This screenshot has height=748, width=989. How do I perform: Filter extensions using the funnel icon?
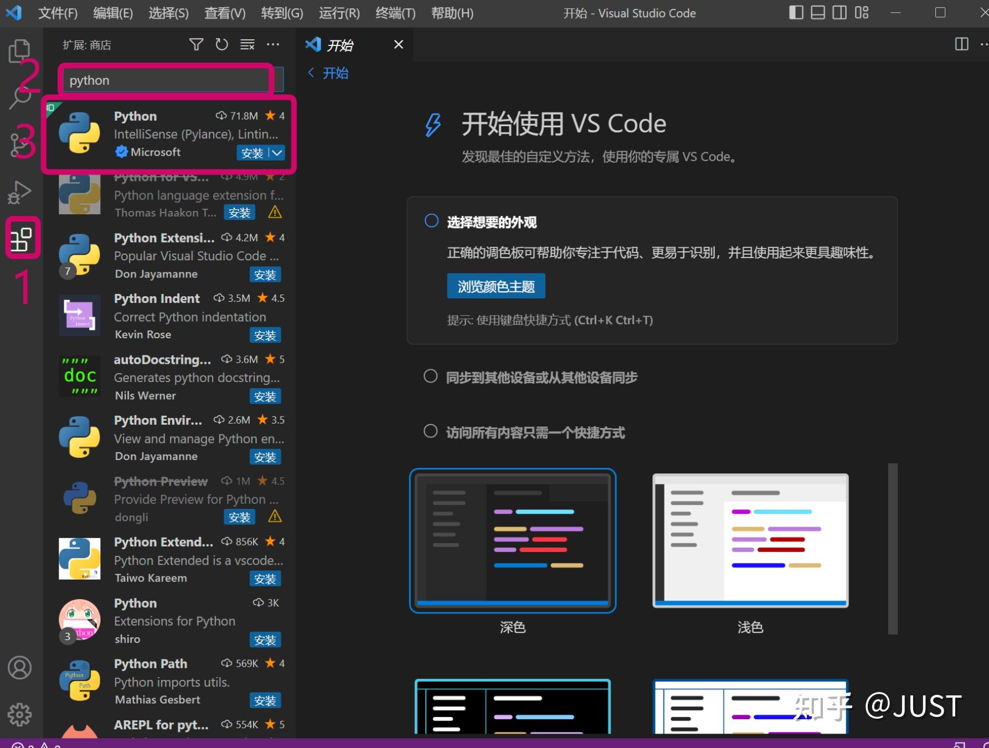[196, 44]
